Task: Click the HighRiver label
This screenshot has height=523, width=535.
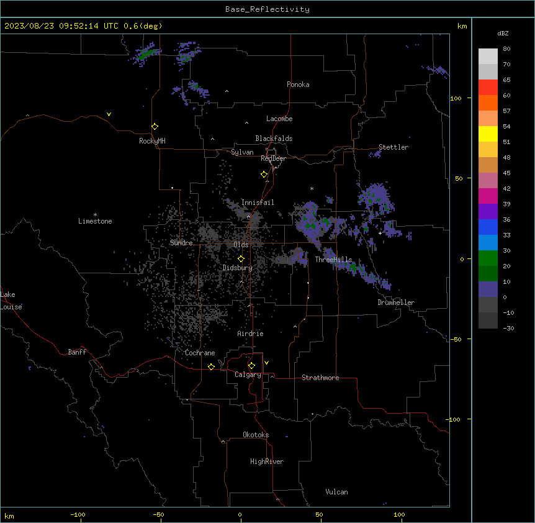Action: (267, 462)
